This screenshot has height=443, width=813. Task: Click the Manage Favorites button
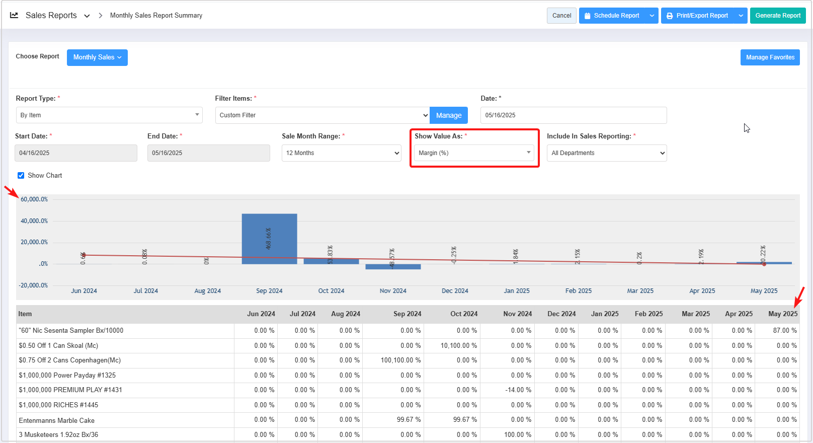click(x=770, y=57)
